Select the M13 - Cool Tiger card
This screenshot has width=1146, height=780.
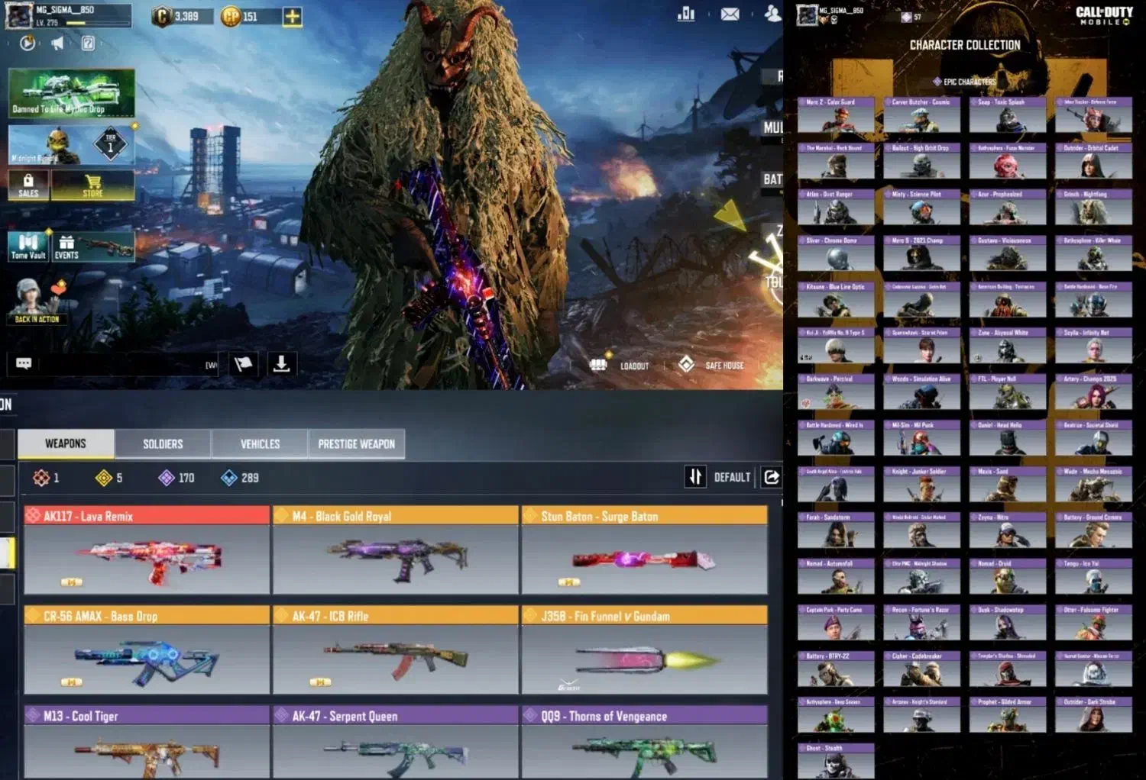147,743
